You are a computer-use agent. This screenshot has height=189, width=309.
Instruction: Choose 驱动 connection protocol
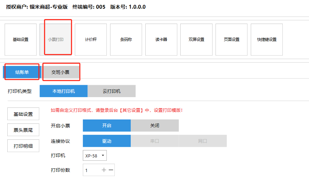coord(107,141)
